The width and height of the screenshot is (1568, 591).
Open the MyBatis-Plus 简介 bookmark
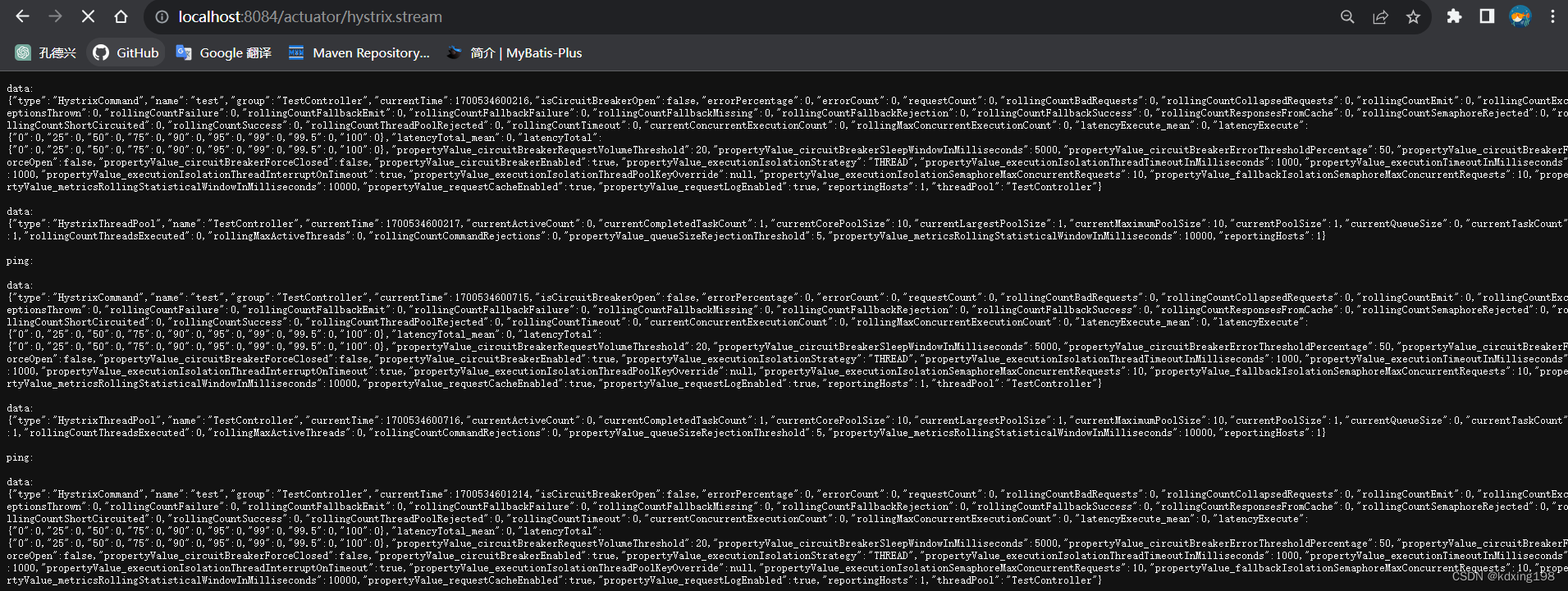[514, 52]
